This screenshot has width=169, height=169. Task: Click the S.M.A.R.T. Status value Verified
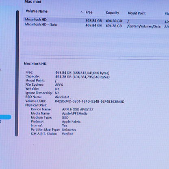(x=67, y=134)
